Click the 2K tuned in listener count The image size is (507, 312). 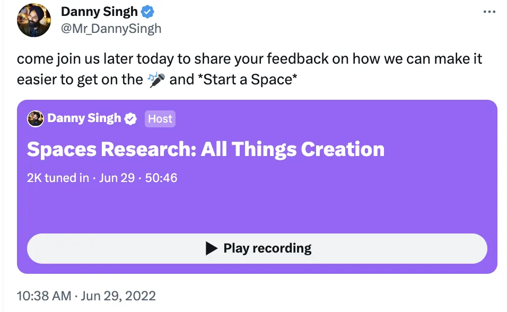[x=58, y=178]
